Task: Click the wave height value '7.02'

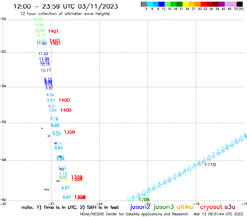Action: point(211,157)
